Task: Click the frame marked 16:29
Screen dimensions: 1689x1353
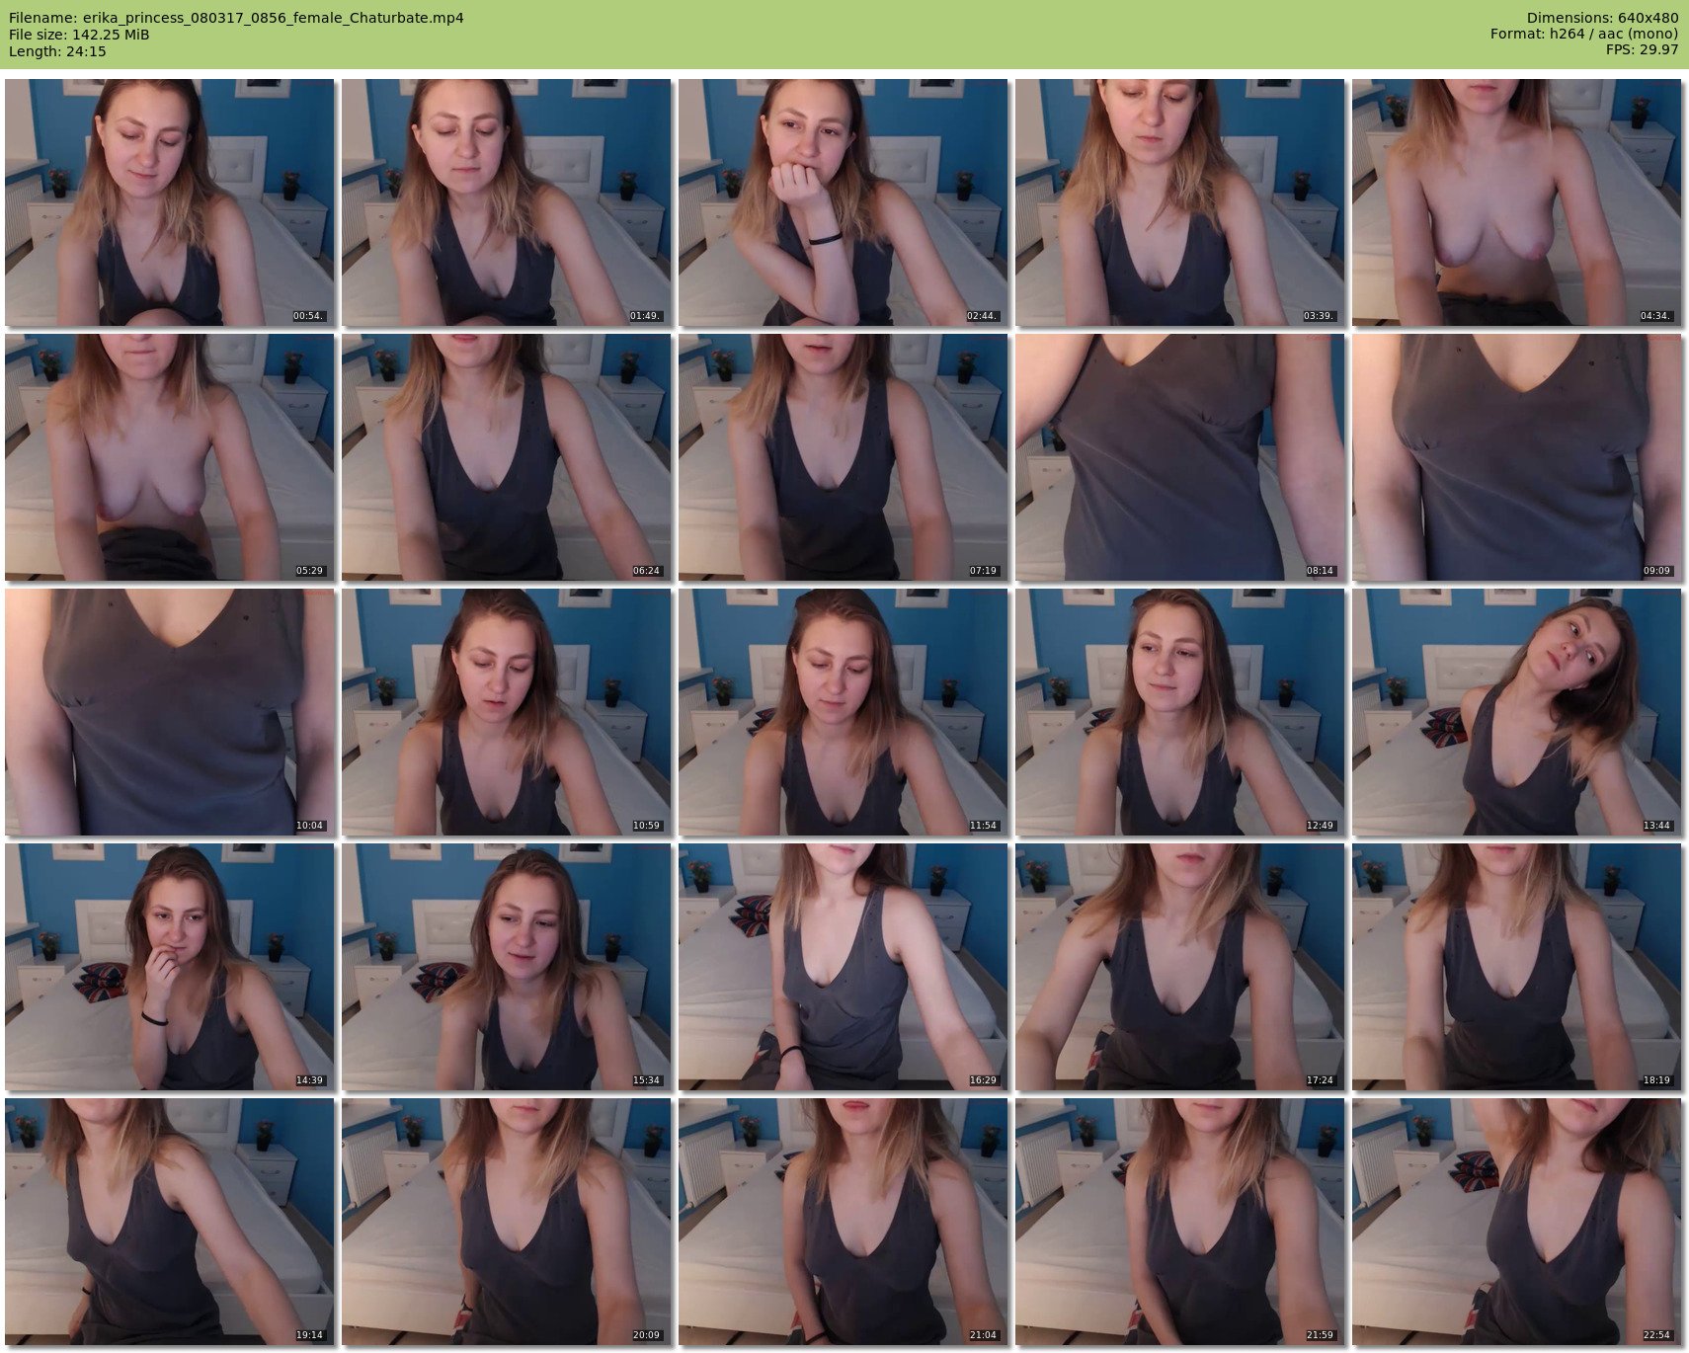Action: pyautogui.click(x=844, y=967)
